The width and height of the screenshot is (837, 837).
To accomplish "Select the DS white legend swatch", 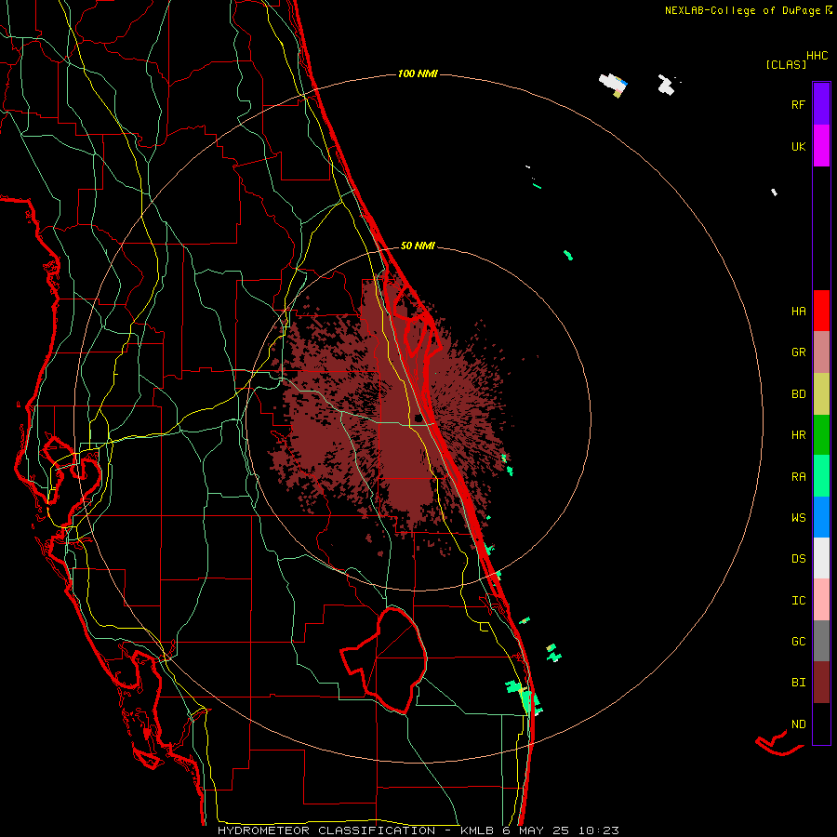I will (821, 558).
